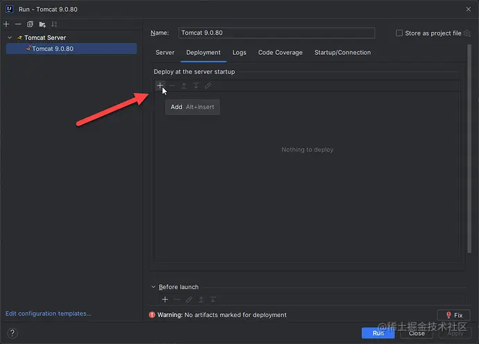The height and width of the screenshot is (344, 479).
Task: Edit deployment artifact pencil icon
Action: click(208, 85)
